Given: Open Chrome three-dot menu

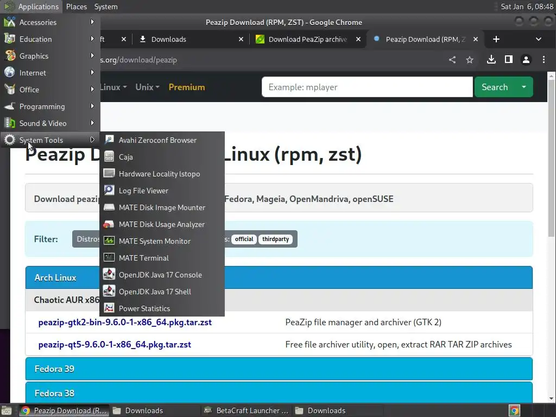Looking at the screenshot, I should pos(544,60).
